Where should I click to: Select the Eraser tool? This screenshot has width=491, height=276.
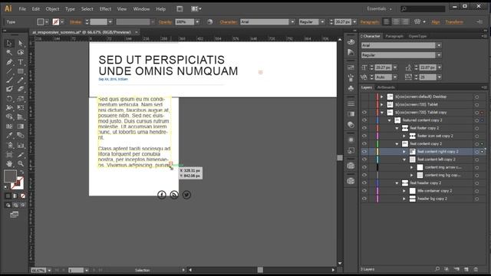click(x=21, y=89)
